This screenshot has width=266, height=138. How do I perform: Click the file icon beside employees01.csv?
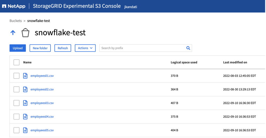point(25,76)
